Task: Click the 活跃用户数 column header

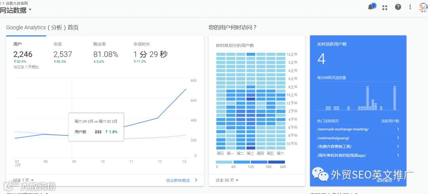Action: click(390, 121)
